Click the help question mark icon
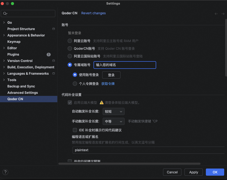Viewport: 227px width, 180px height. (x=5, y=172)
